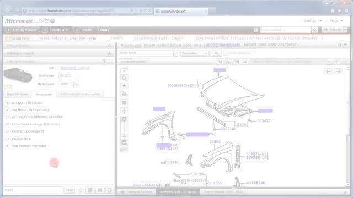Click the list view icon in Illustration Index bar

pos(237,62)
